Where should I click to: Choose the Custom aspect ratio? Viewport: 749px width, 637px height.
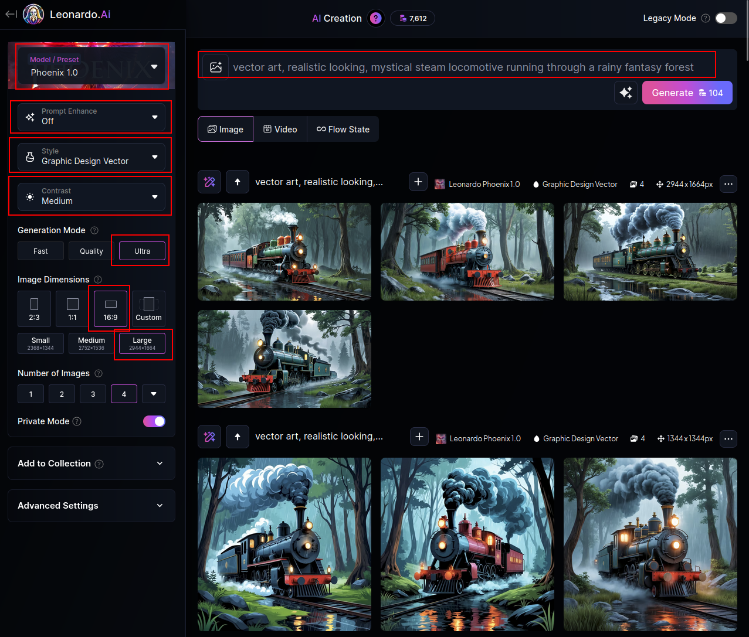[148, 309]
